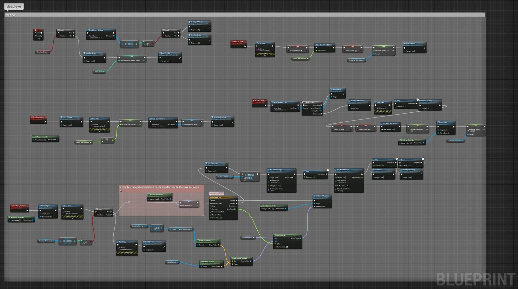This screenshot has height=289, width=518.
Task: Select the Dead Eye Begin function node
Action: pyautogui.click(x=94, y=57)
